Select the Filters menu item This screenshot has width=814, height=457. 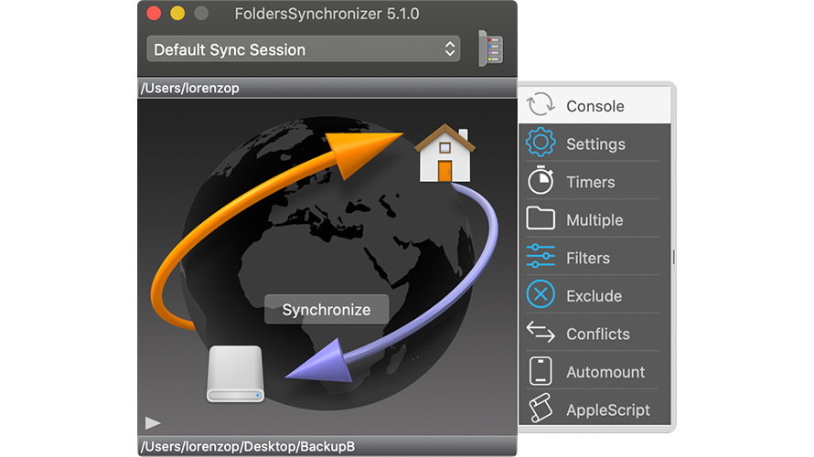click(x=594, y=257)
